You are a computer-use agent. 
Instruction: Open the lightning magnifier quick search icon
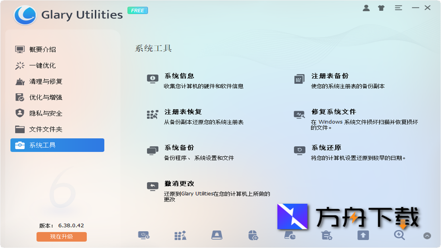click(399, 235)
